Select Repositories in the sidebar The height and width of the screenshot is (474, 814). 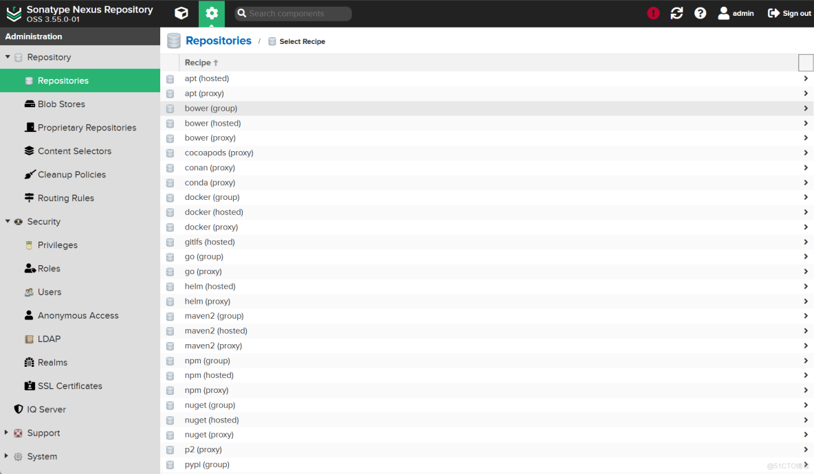[x=80, y=80]
